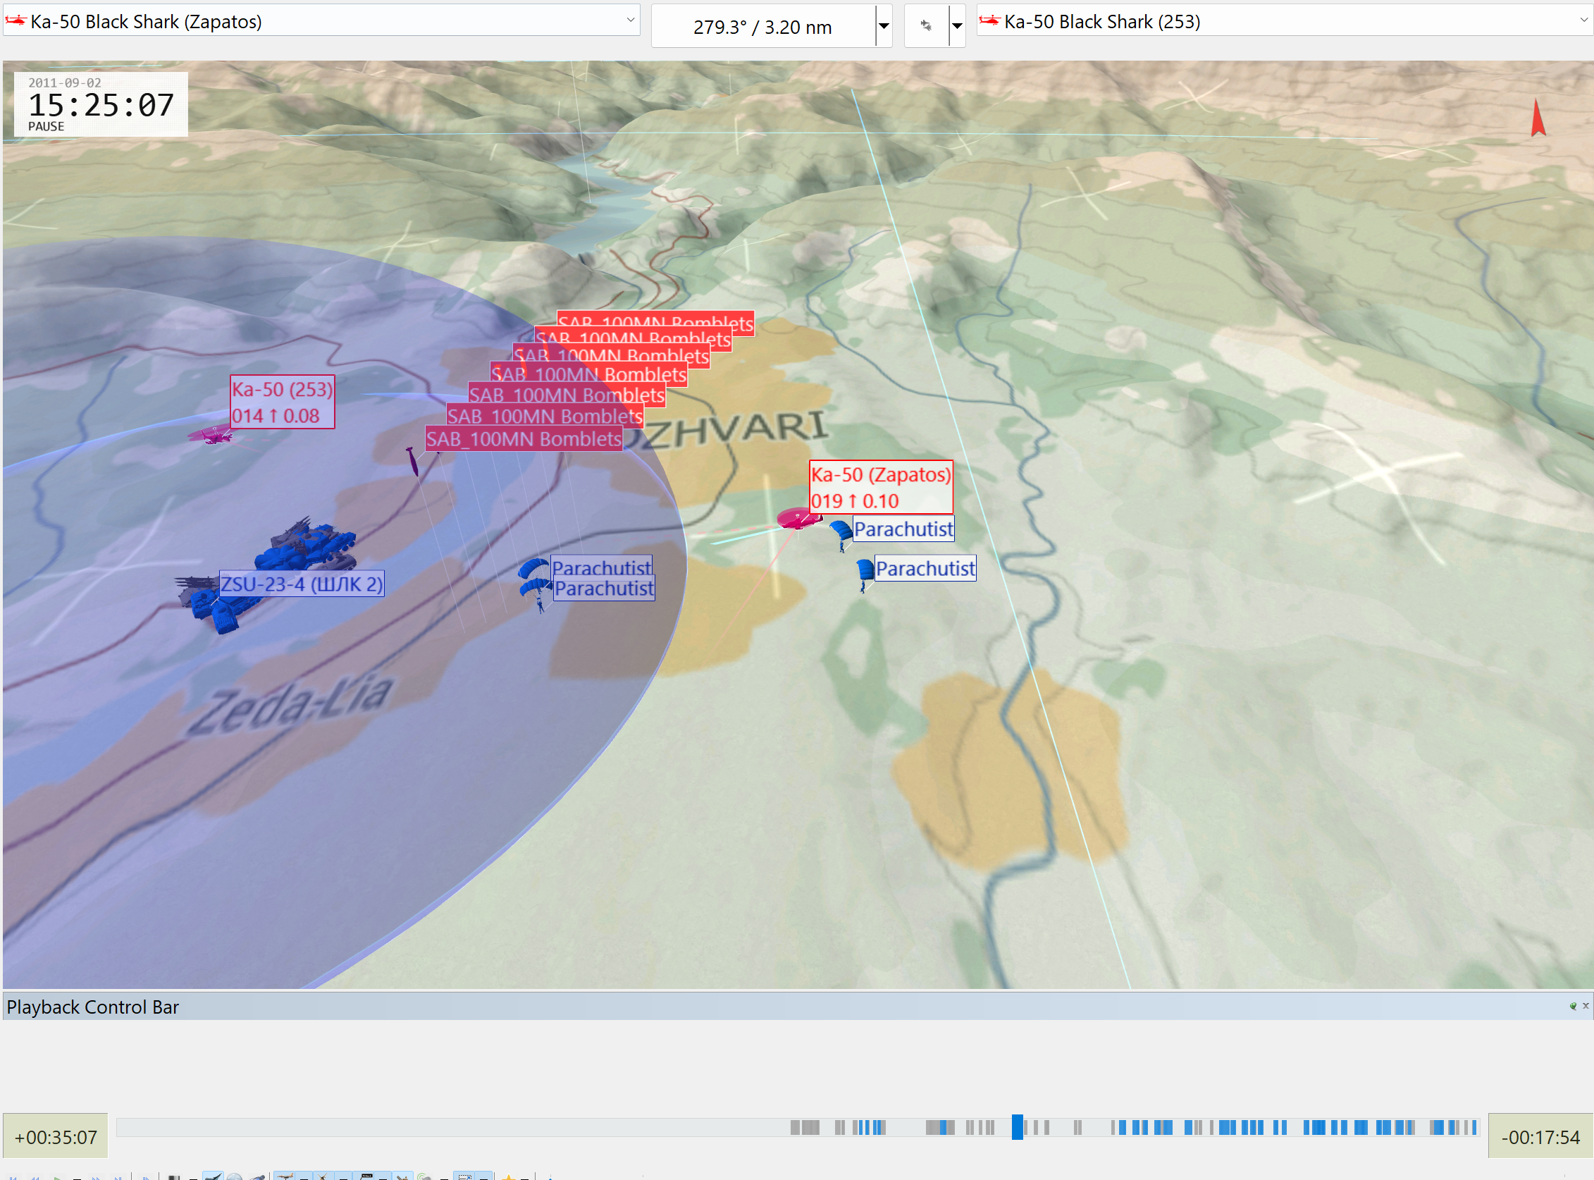Expand the chevron of the Zapatos selector
Viewport: 1594px width, 1180px height.
click(630, 20)
